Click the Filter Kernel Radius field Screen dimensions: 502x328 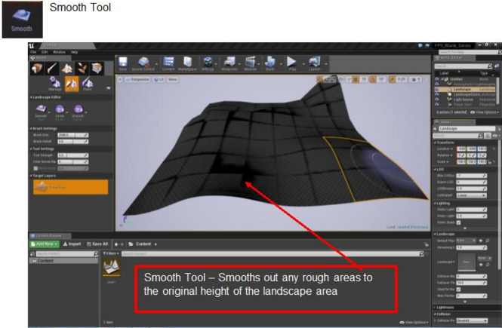tap(73, 162)
